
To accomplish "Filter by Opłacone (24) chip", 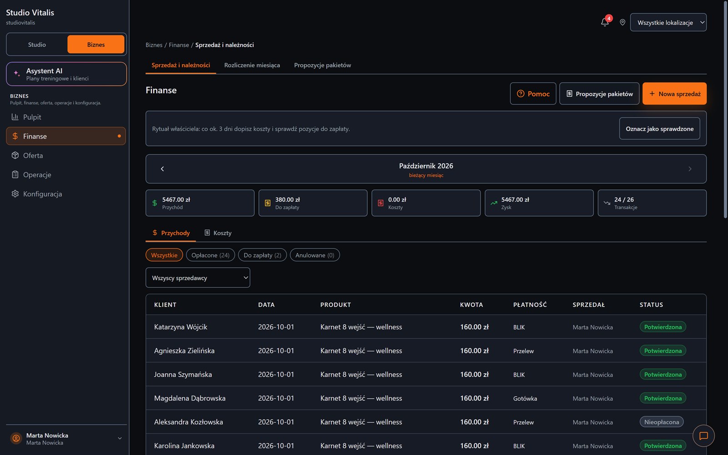I will point(210,255).
